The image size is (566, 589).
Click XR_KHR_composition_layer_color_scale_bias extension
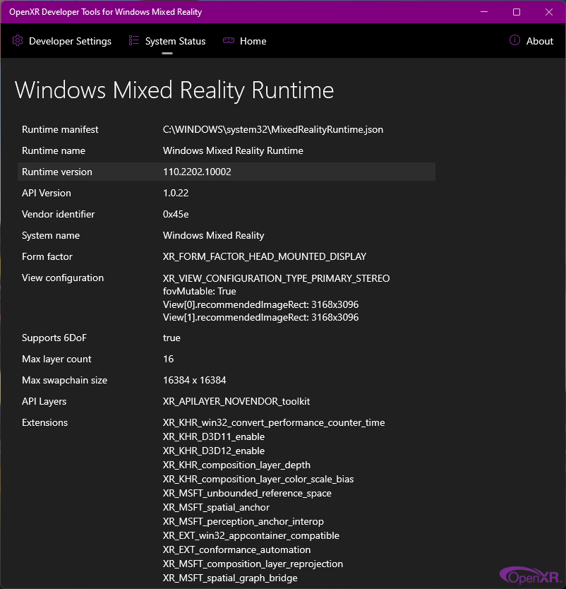coord(258,480)
